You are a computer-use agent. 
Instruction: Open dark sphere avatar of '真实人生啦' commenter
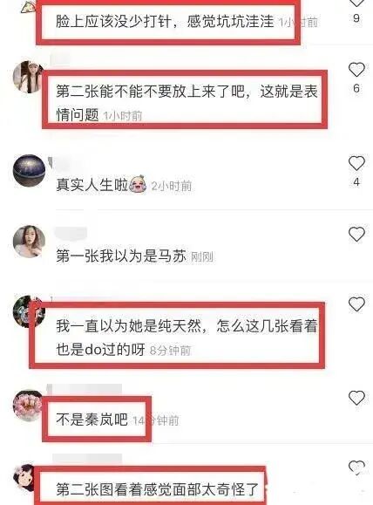29,170
